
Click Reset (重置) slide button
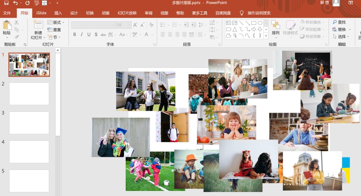tap(54, 30)
